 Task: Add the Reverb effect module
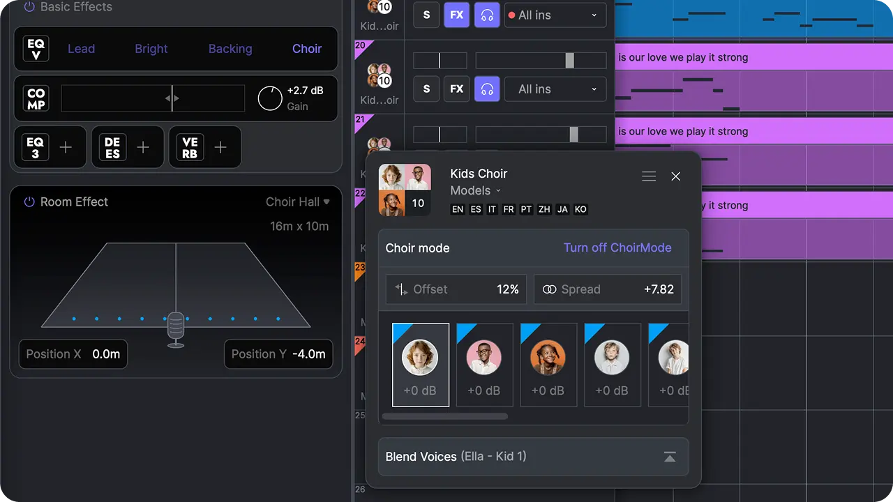[x=220, y=147]
